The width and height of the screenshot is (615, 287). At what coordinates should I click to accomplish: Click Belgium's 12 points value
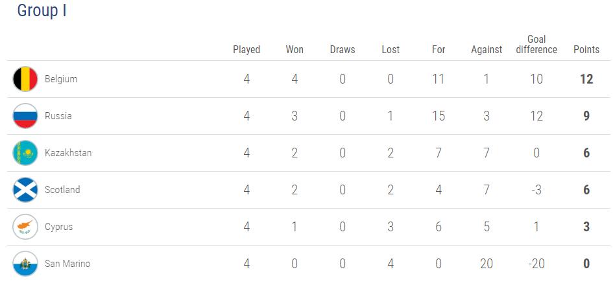pos(586,79)
